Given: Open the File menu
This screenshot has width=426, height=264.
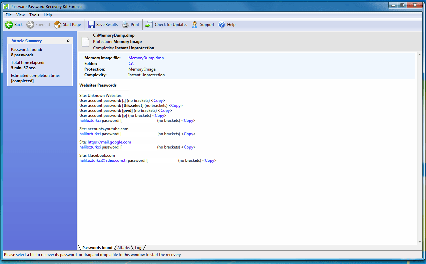Looking at the screenshot, I should tap(8, 15).
